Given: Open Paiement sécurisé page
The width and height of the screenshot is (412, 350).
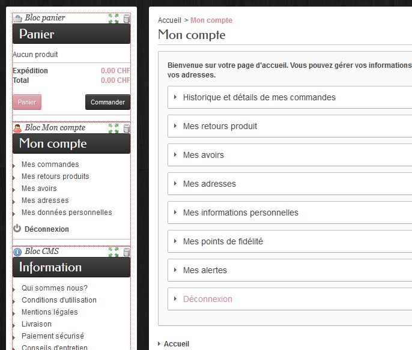Looking at the screenshot, I should click(x=53, y=336).
